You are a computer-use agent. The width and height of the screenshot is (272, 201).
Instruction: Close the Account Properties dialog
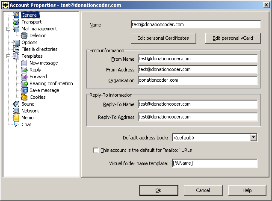pyautogui.click(x=266, y=5)
